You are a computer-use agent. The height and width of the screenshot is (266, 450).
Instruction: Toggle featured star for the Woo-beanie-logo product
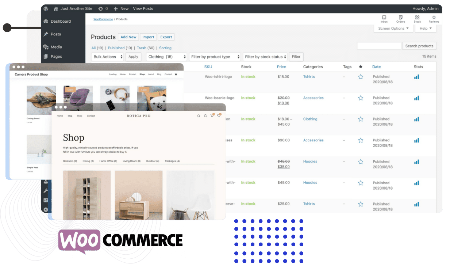point(361,98)
